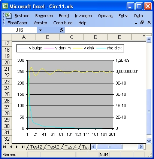Image resolution: width=154 pixels, height=159 pixels.
Task: Go to next sheet tab arrow
Action: [17, 147]
